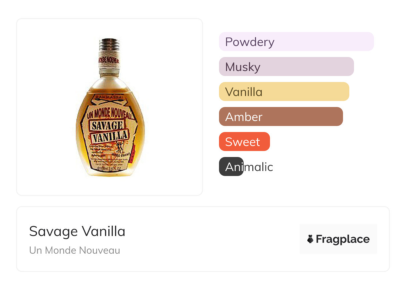The image size is (406, 288).
Task: Click the neck label of the bottle
Action: [x=109, y=59]
